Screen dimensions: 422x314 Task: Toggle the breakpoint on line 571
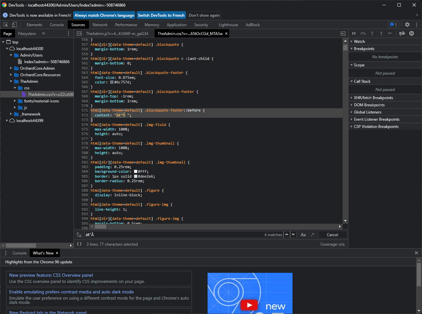point(85,110)
